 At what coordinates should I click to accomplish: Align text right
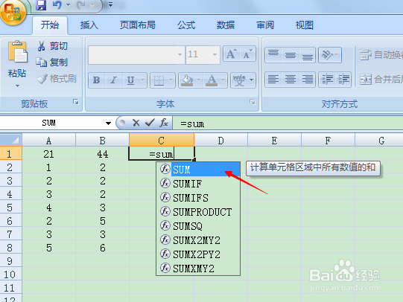(x=308, y=80)
